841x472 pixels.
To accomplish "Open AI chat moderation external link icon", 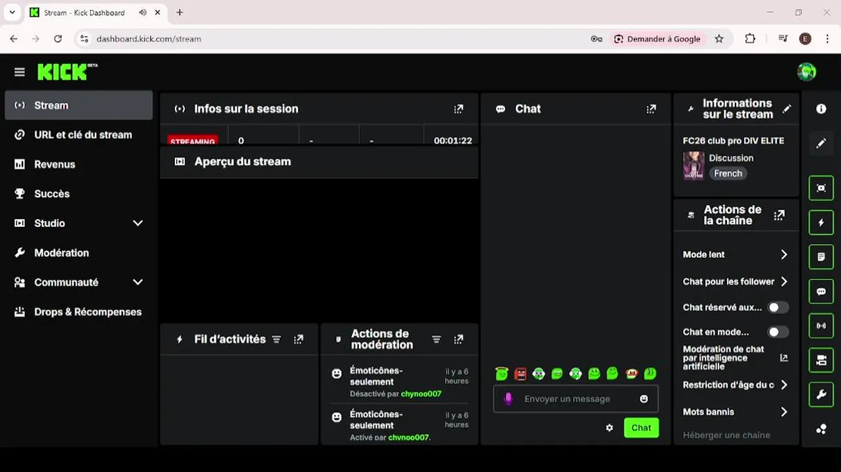I will pyautogui.click(x=784, y=358).
